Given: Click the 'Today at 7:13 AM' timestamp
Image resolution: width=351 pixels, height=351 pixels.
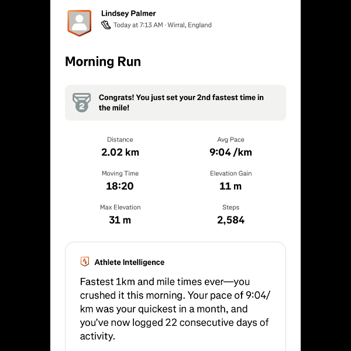Looking at the screenshot, I should [139, 25].
